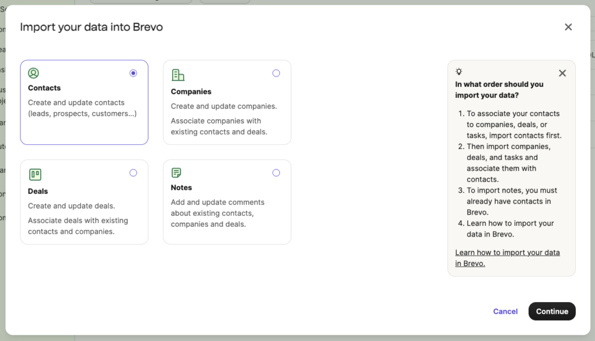Select the Deals radio button

coord(133,173)
